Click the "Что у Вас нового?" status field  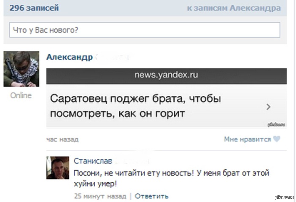(x=145, y=30)
